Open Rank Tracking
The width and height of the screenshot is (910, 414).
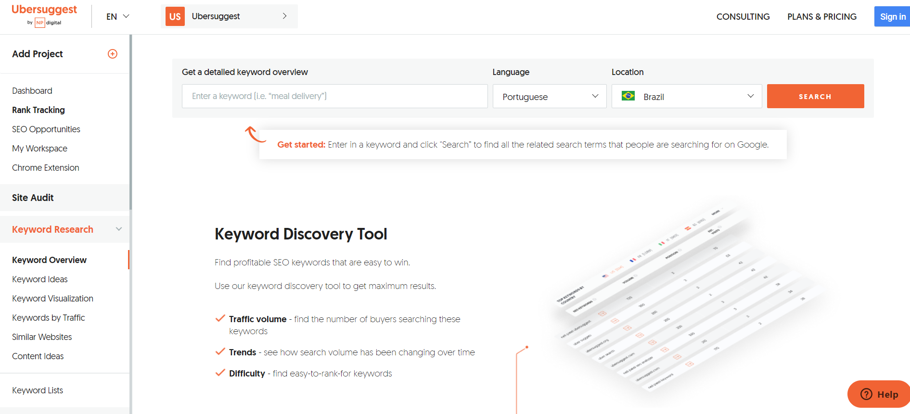[x=38, y=110]
